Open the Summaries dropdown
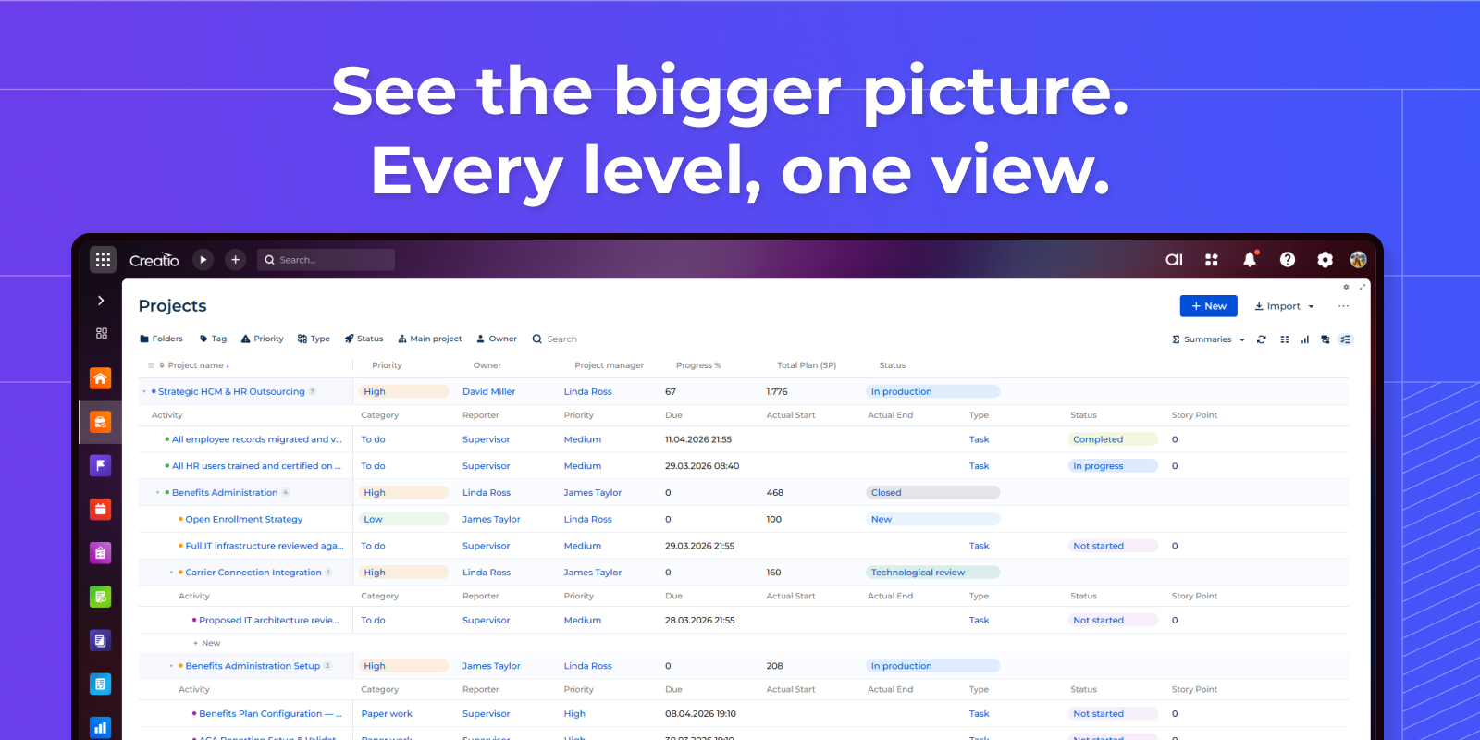Screen dimensions: 1480x740 click(1208, 339)
